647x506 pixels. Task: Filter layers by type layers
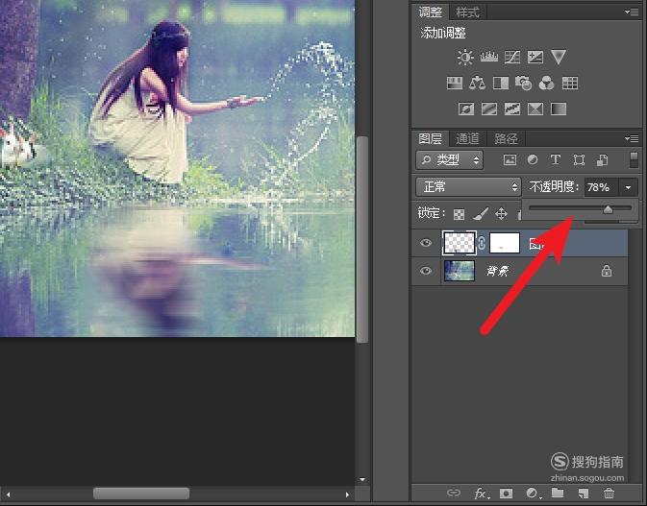[556, 160]
